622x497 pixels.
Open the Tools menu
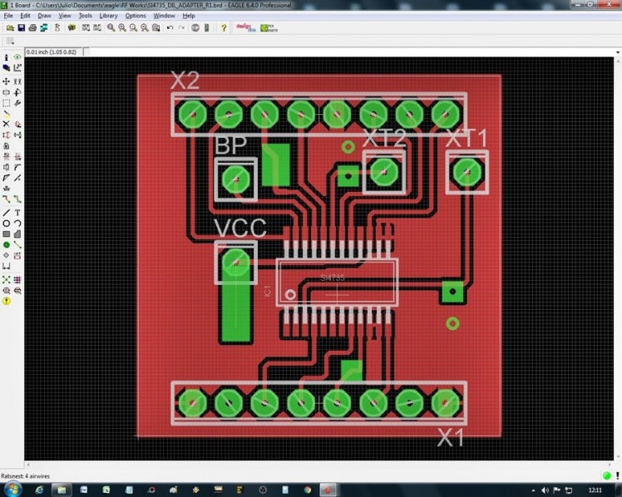[85, 16]
